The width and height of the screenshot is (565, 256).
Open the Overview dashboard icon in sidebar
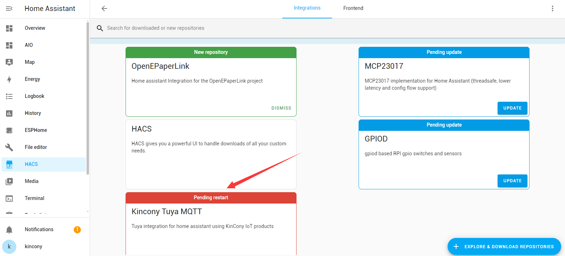pos(9,28)
